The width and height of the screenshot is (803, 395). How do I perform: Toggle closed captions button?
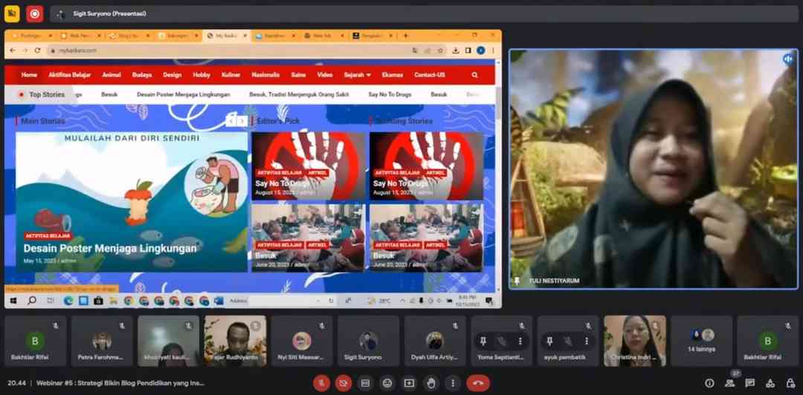point(365,383)
